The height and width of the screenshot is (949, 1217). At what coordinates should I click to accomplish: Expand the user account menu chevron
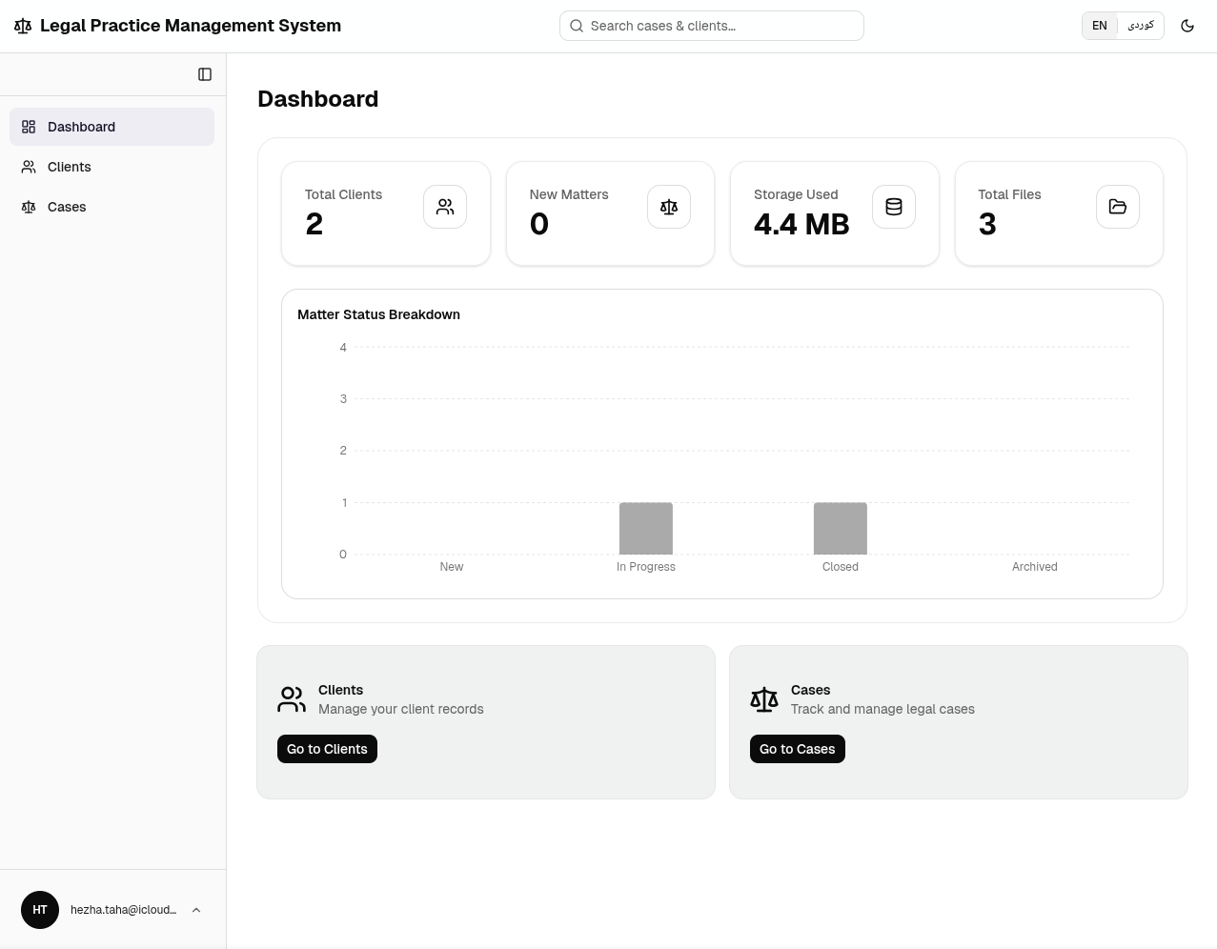(x=196, y=910)
